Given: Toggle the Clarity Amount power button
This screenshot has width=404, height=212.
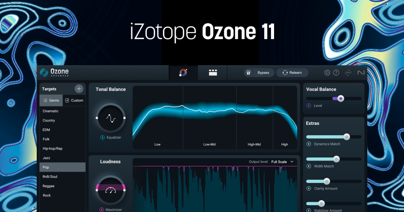Looking at the screenshot, I should pos(309,188).
